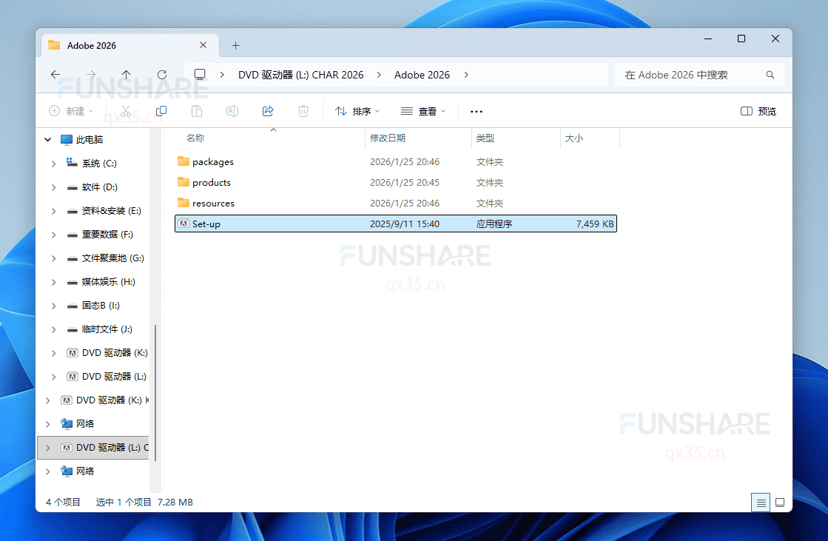This screenshot has height=541, width=828.
Task: Switch to large thumbnails view in status bar
Action: (x=781, y=502)
